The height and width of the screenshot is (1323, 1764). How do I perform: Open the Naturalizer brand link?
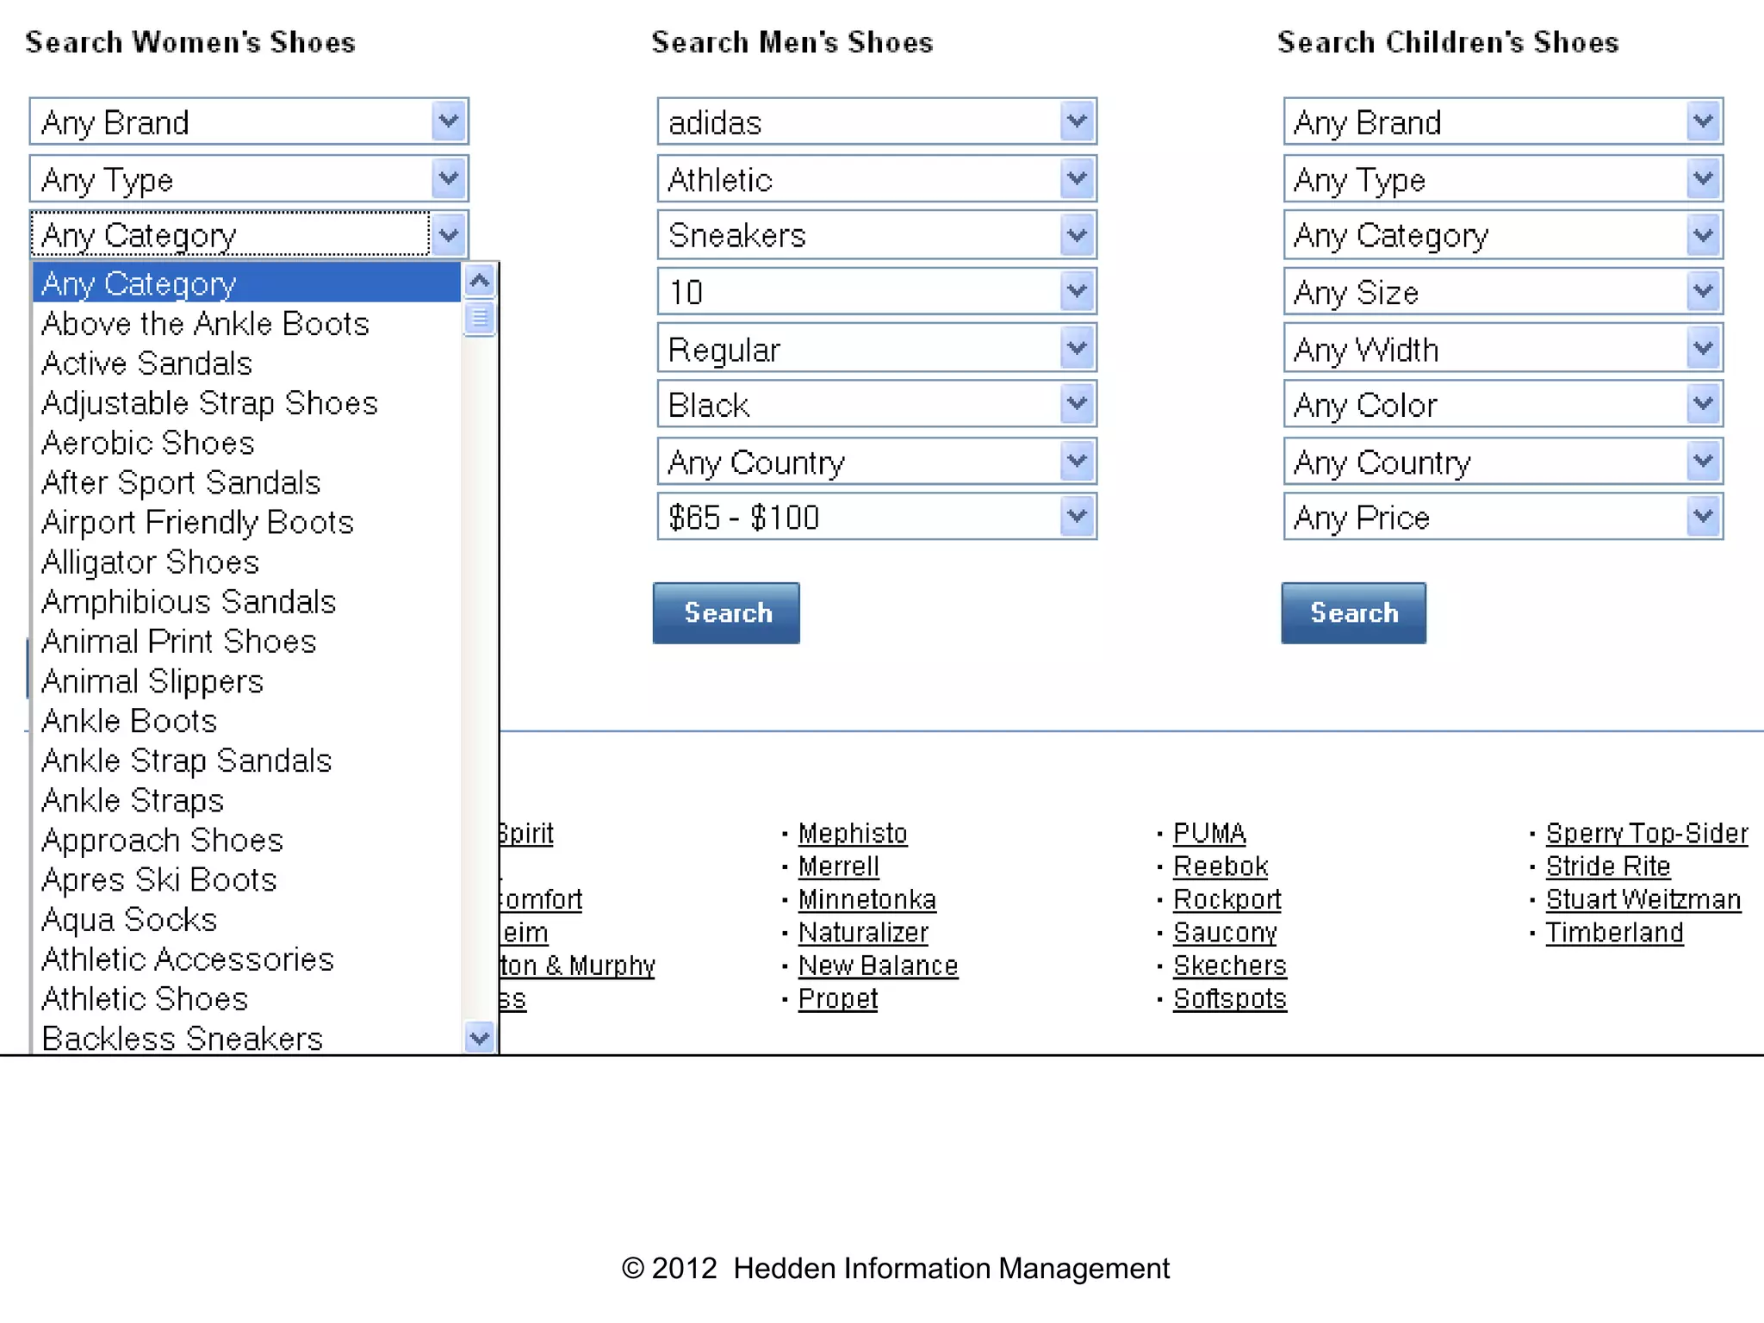(863, 933)
